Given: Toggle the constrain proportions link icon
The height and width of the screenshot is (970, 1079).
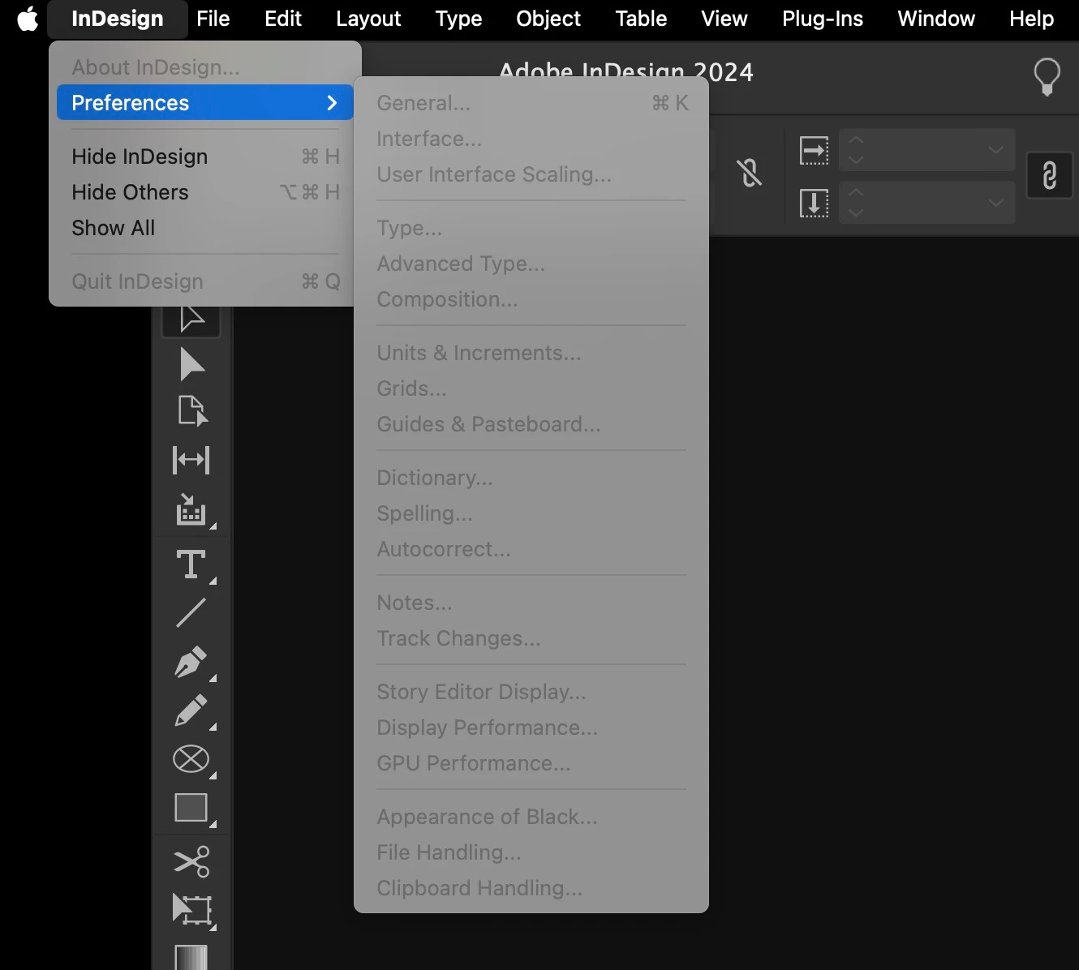Looking at the screenshot, I should 1049,174.
